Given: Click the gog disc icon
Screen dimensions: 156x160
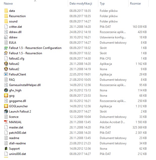Looking at the screenshot, I should point(6,96).
